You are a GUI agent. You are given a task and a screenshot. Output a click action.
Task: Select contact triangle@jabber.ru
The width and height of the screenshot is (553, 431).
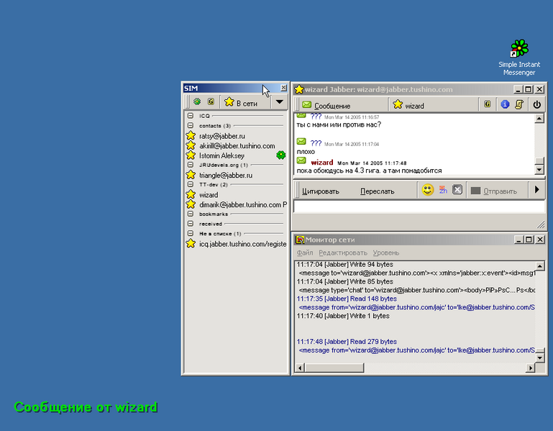(x=225, y=175)
